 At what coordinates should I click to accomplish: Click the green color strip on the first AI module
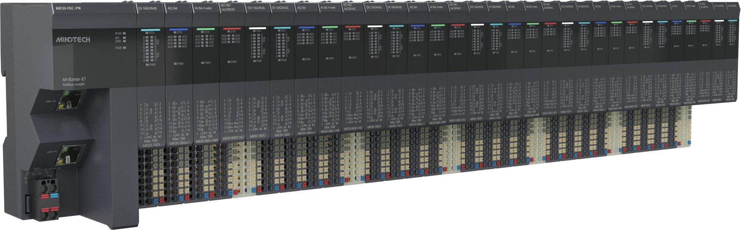(205, 29)
